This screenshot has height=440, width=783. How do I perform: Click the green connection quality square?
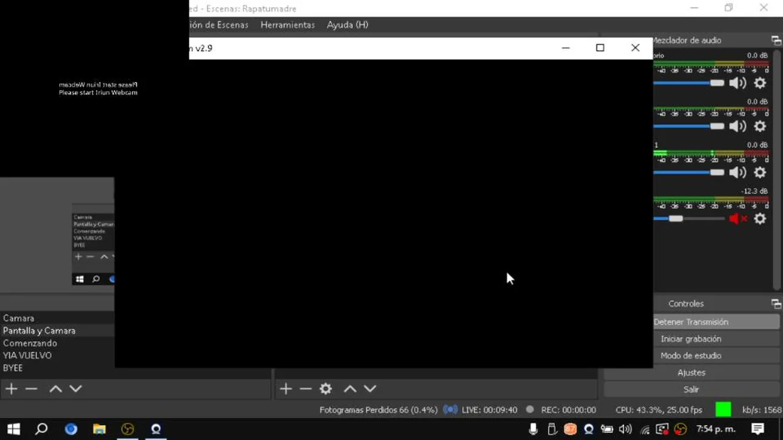coord(723,409)
